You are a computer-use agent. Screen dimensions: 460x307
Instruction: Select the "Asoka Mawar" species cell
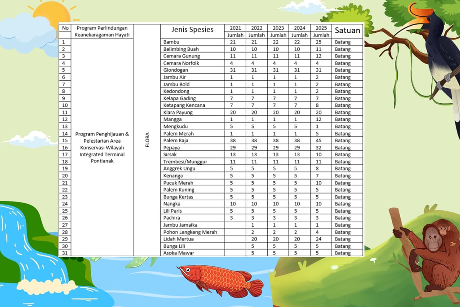click(192, 253)
